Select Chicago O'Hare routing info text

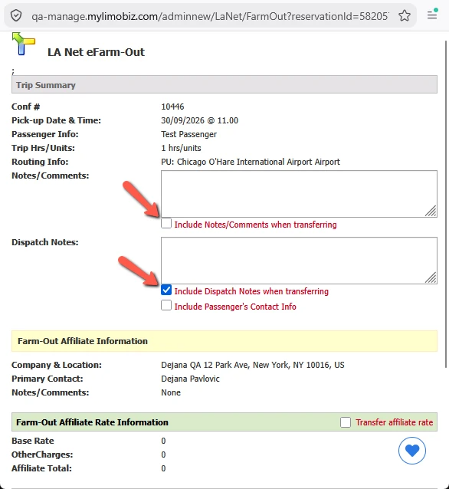pyautogui.click(x=251, y=162)
